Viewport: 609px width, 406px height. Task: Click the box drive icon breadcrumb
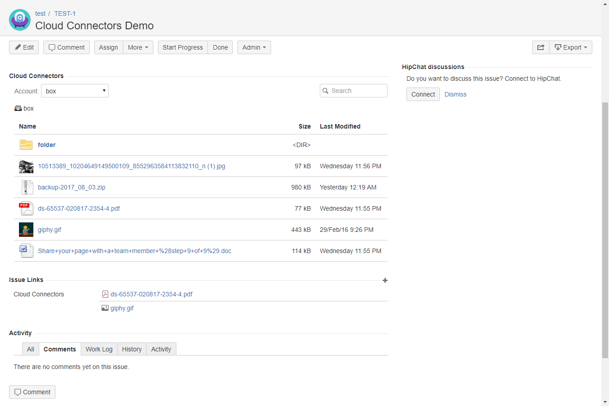pos(18,108)
